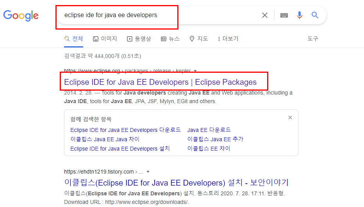The width and height of the screenshot is (364, 207).
Task: Open the Google logo homepage
Action: click(21, 16)
